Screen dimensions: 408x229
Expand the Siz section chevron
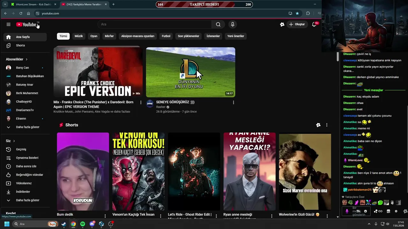(x=14, y=141)
